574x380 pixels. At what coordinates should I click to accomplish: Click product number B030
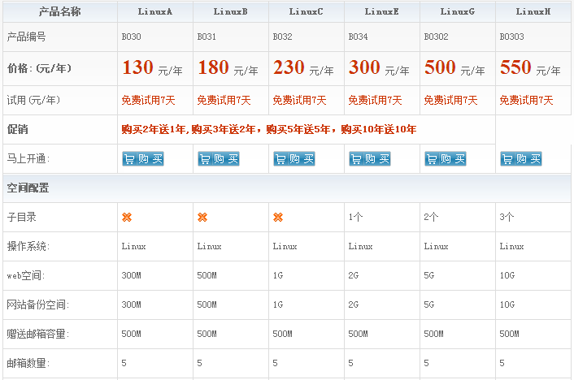point(132,37)
